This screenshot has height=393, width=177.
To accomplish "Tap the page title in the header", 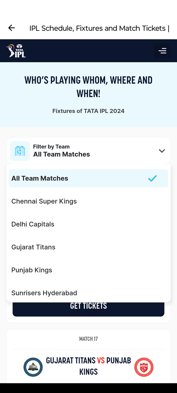I will (x=99, y=28).
